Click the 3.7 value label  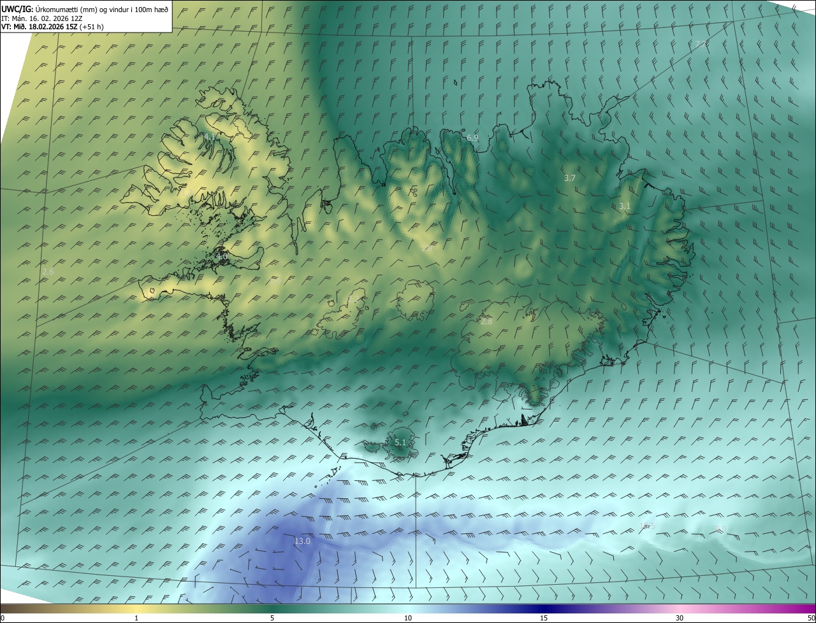[570, 178]
